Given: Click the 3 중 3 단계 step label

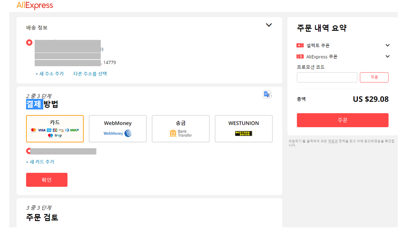Looking at the screenshot, I should [x=39, y=208].
